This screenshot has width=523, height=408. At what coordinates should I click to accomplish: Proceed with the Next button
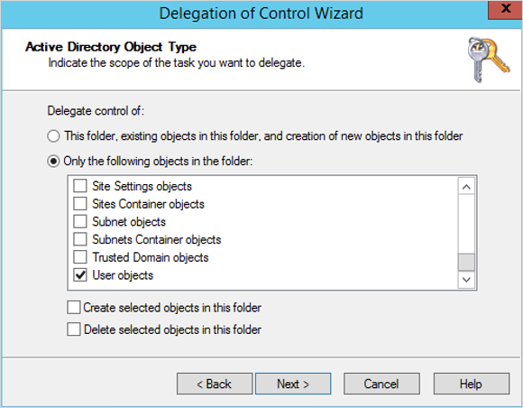tap(293, 384)
